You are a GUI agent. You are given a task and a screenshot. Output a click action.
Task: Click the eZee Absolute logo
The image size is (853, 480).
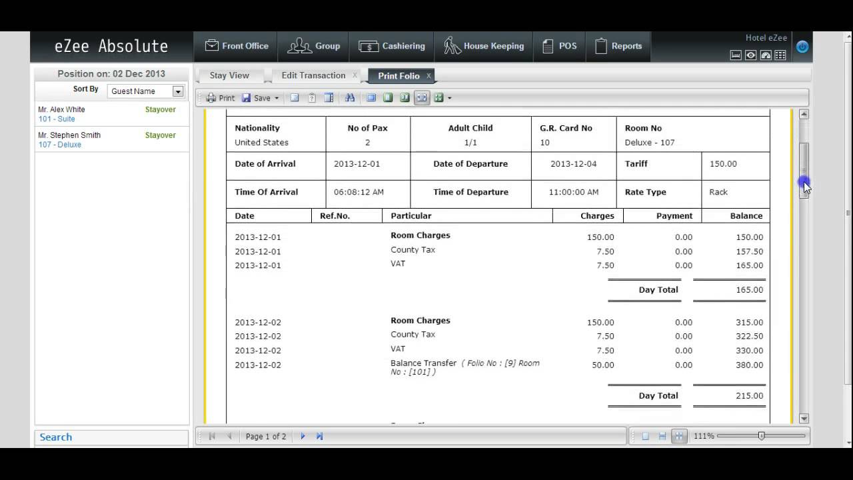[111, 46]
